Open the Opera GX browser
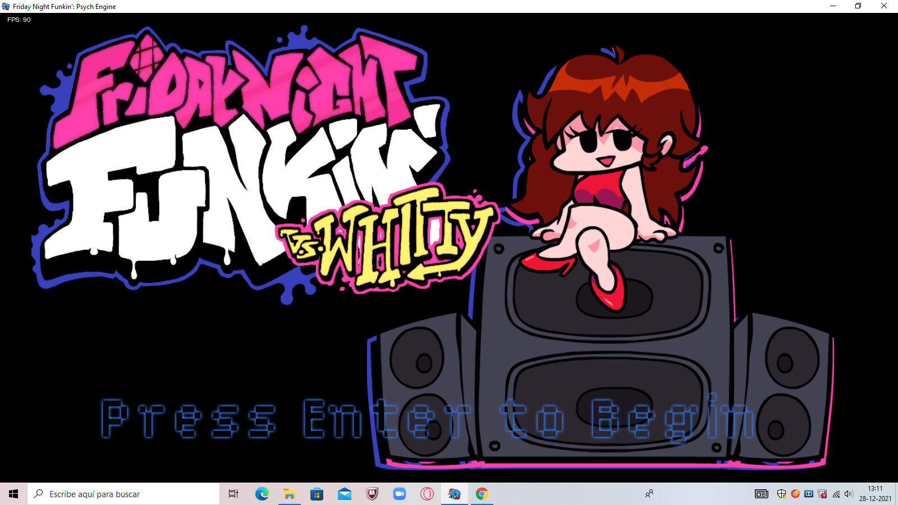The width and height of the screenshot is (898, 505). coord(427,494)
